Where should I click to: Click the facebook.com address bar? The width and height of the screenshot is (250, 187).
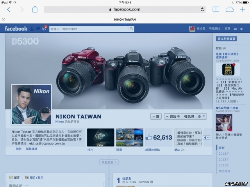(x=125, y=9)
